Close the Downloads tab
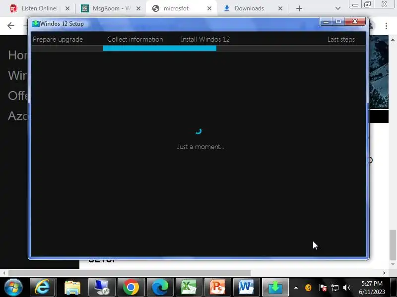Image resolution: width=397 pixels, height=297 pixels. point(280,8)
